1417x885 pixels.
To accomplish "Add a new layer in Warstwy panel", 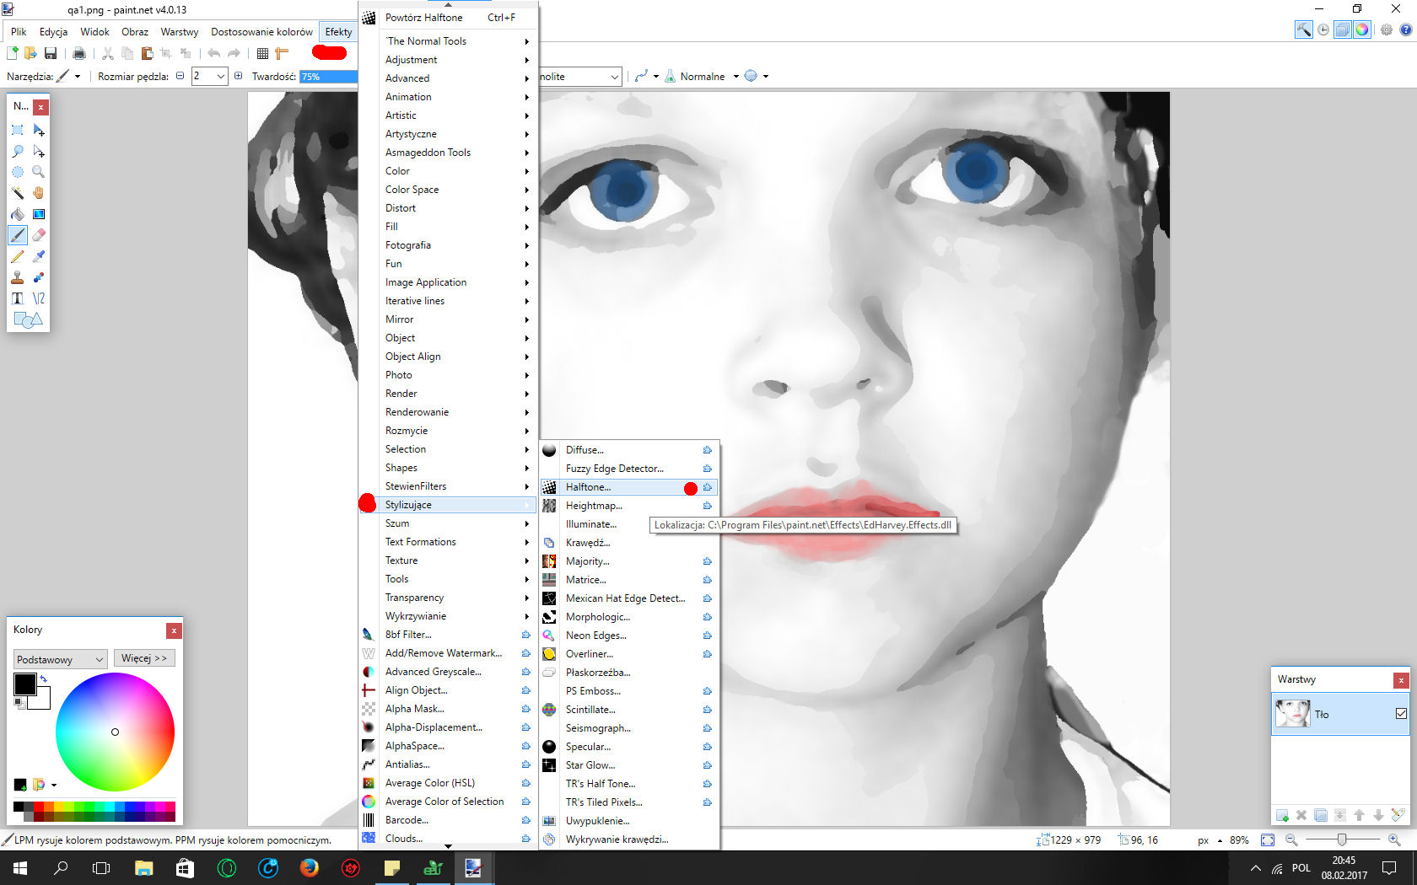I will [1282, 815].
